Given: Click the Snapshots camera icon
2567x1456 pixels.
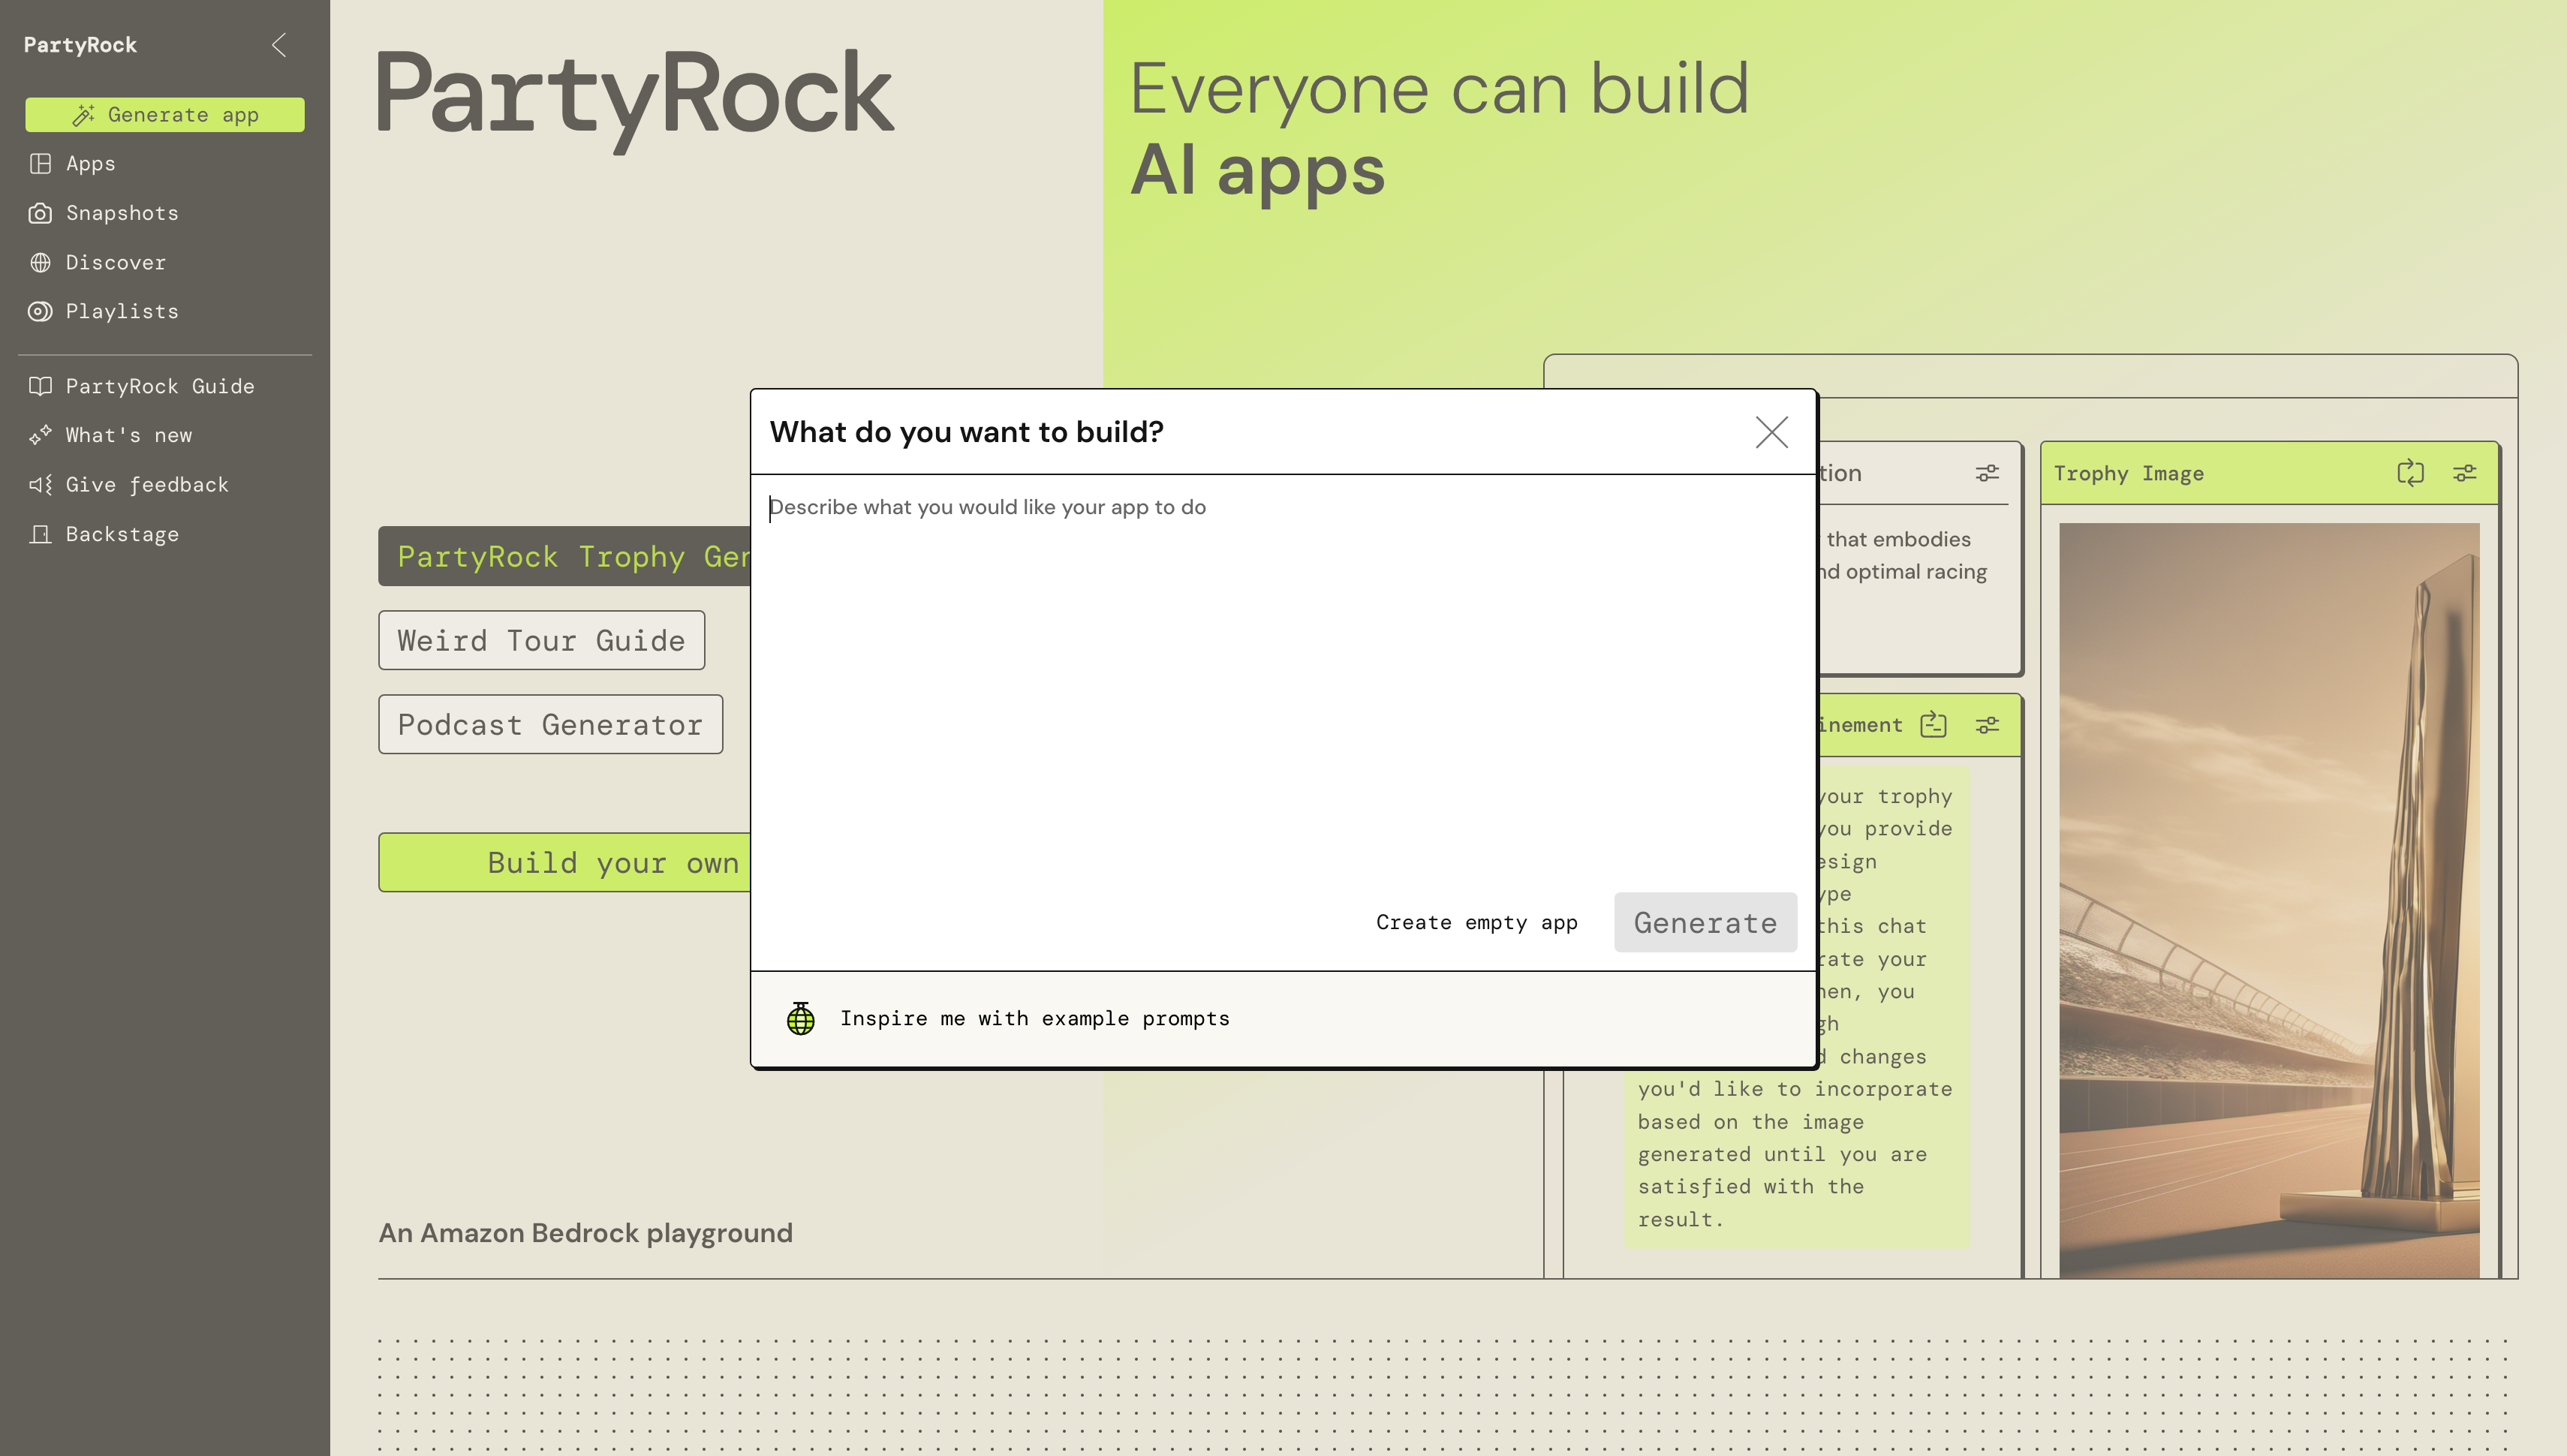Looking at the screenshot, I should coord(40,213).
